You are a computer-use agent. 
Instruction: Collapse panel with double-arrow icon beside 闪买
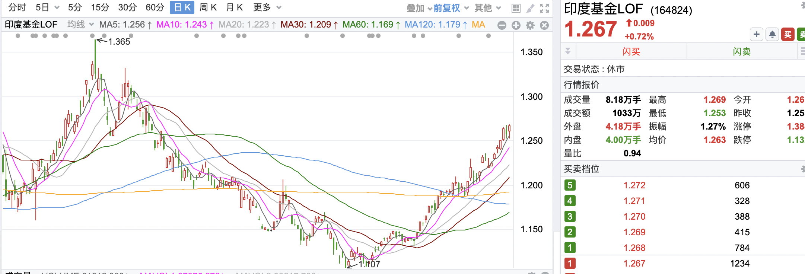click(x=568, y=51)
